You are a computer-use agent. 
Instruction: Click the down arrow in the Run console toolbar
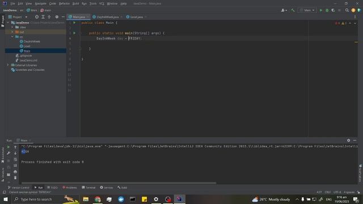pyautogui.click(x=15, y=153)
